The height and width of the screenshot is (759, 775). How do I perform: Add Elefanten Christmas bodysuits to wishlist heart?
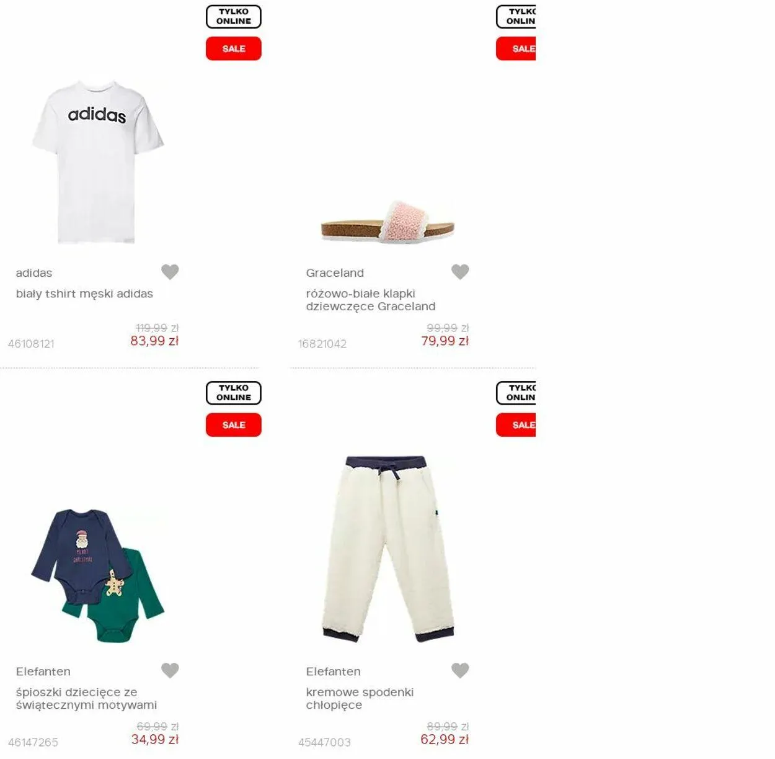pyautogui.click(x=170, y=670)
